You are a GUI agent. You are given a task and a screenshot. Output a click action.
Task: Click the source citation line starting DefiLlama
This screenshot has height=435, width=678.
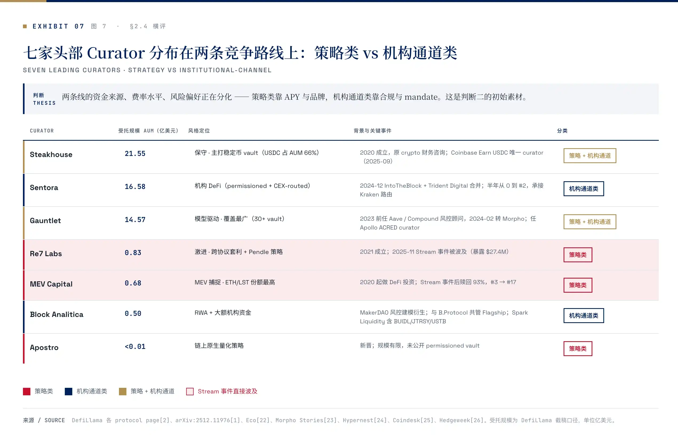pos(344,421)
